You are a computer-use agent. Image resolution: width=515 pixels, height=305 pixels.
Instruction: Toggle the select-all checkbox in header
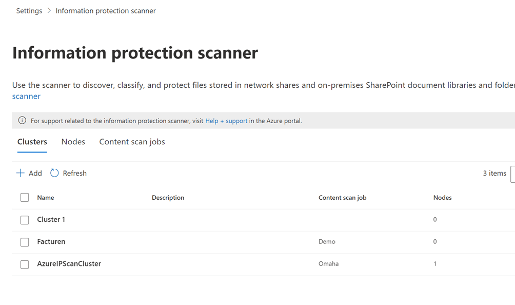pos(25,198)
